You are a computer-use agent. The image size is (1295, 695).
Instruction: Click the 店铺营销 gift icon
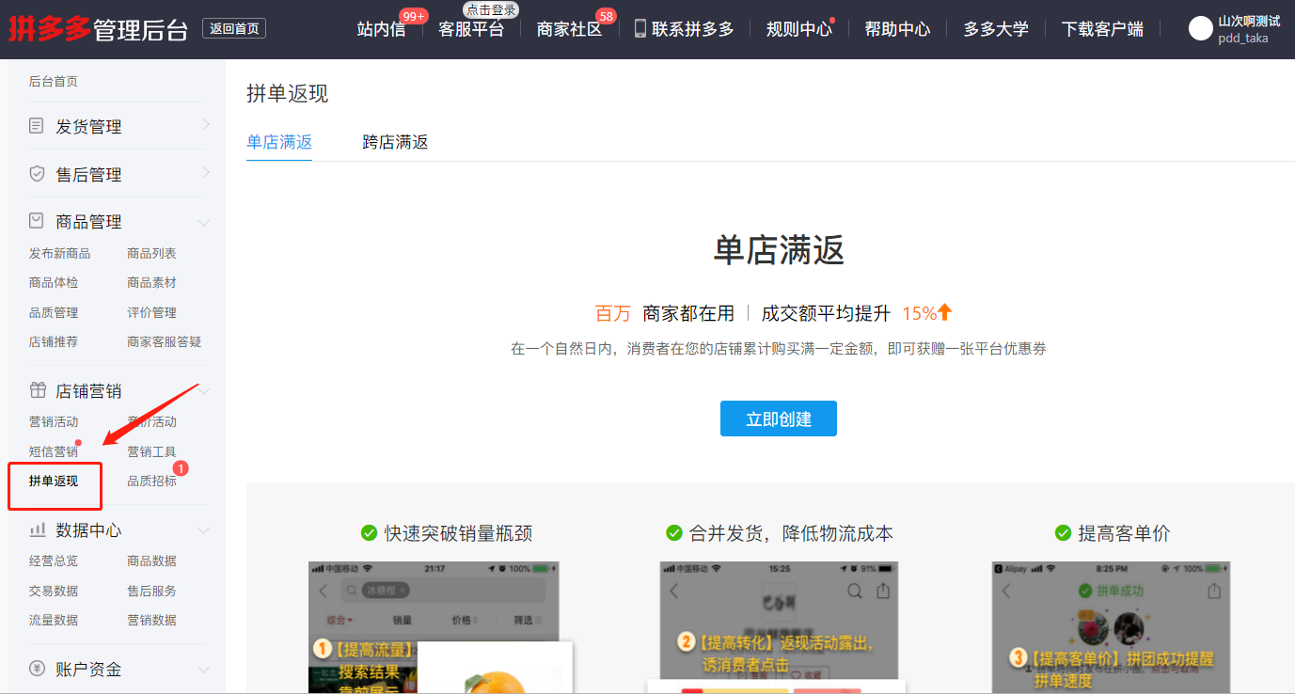pyautogui.click(x=37, y=390)
